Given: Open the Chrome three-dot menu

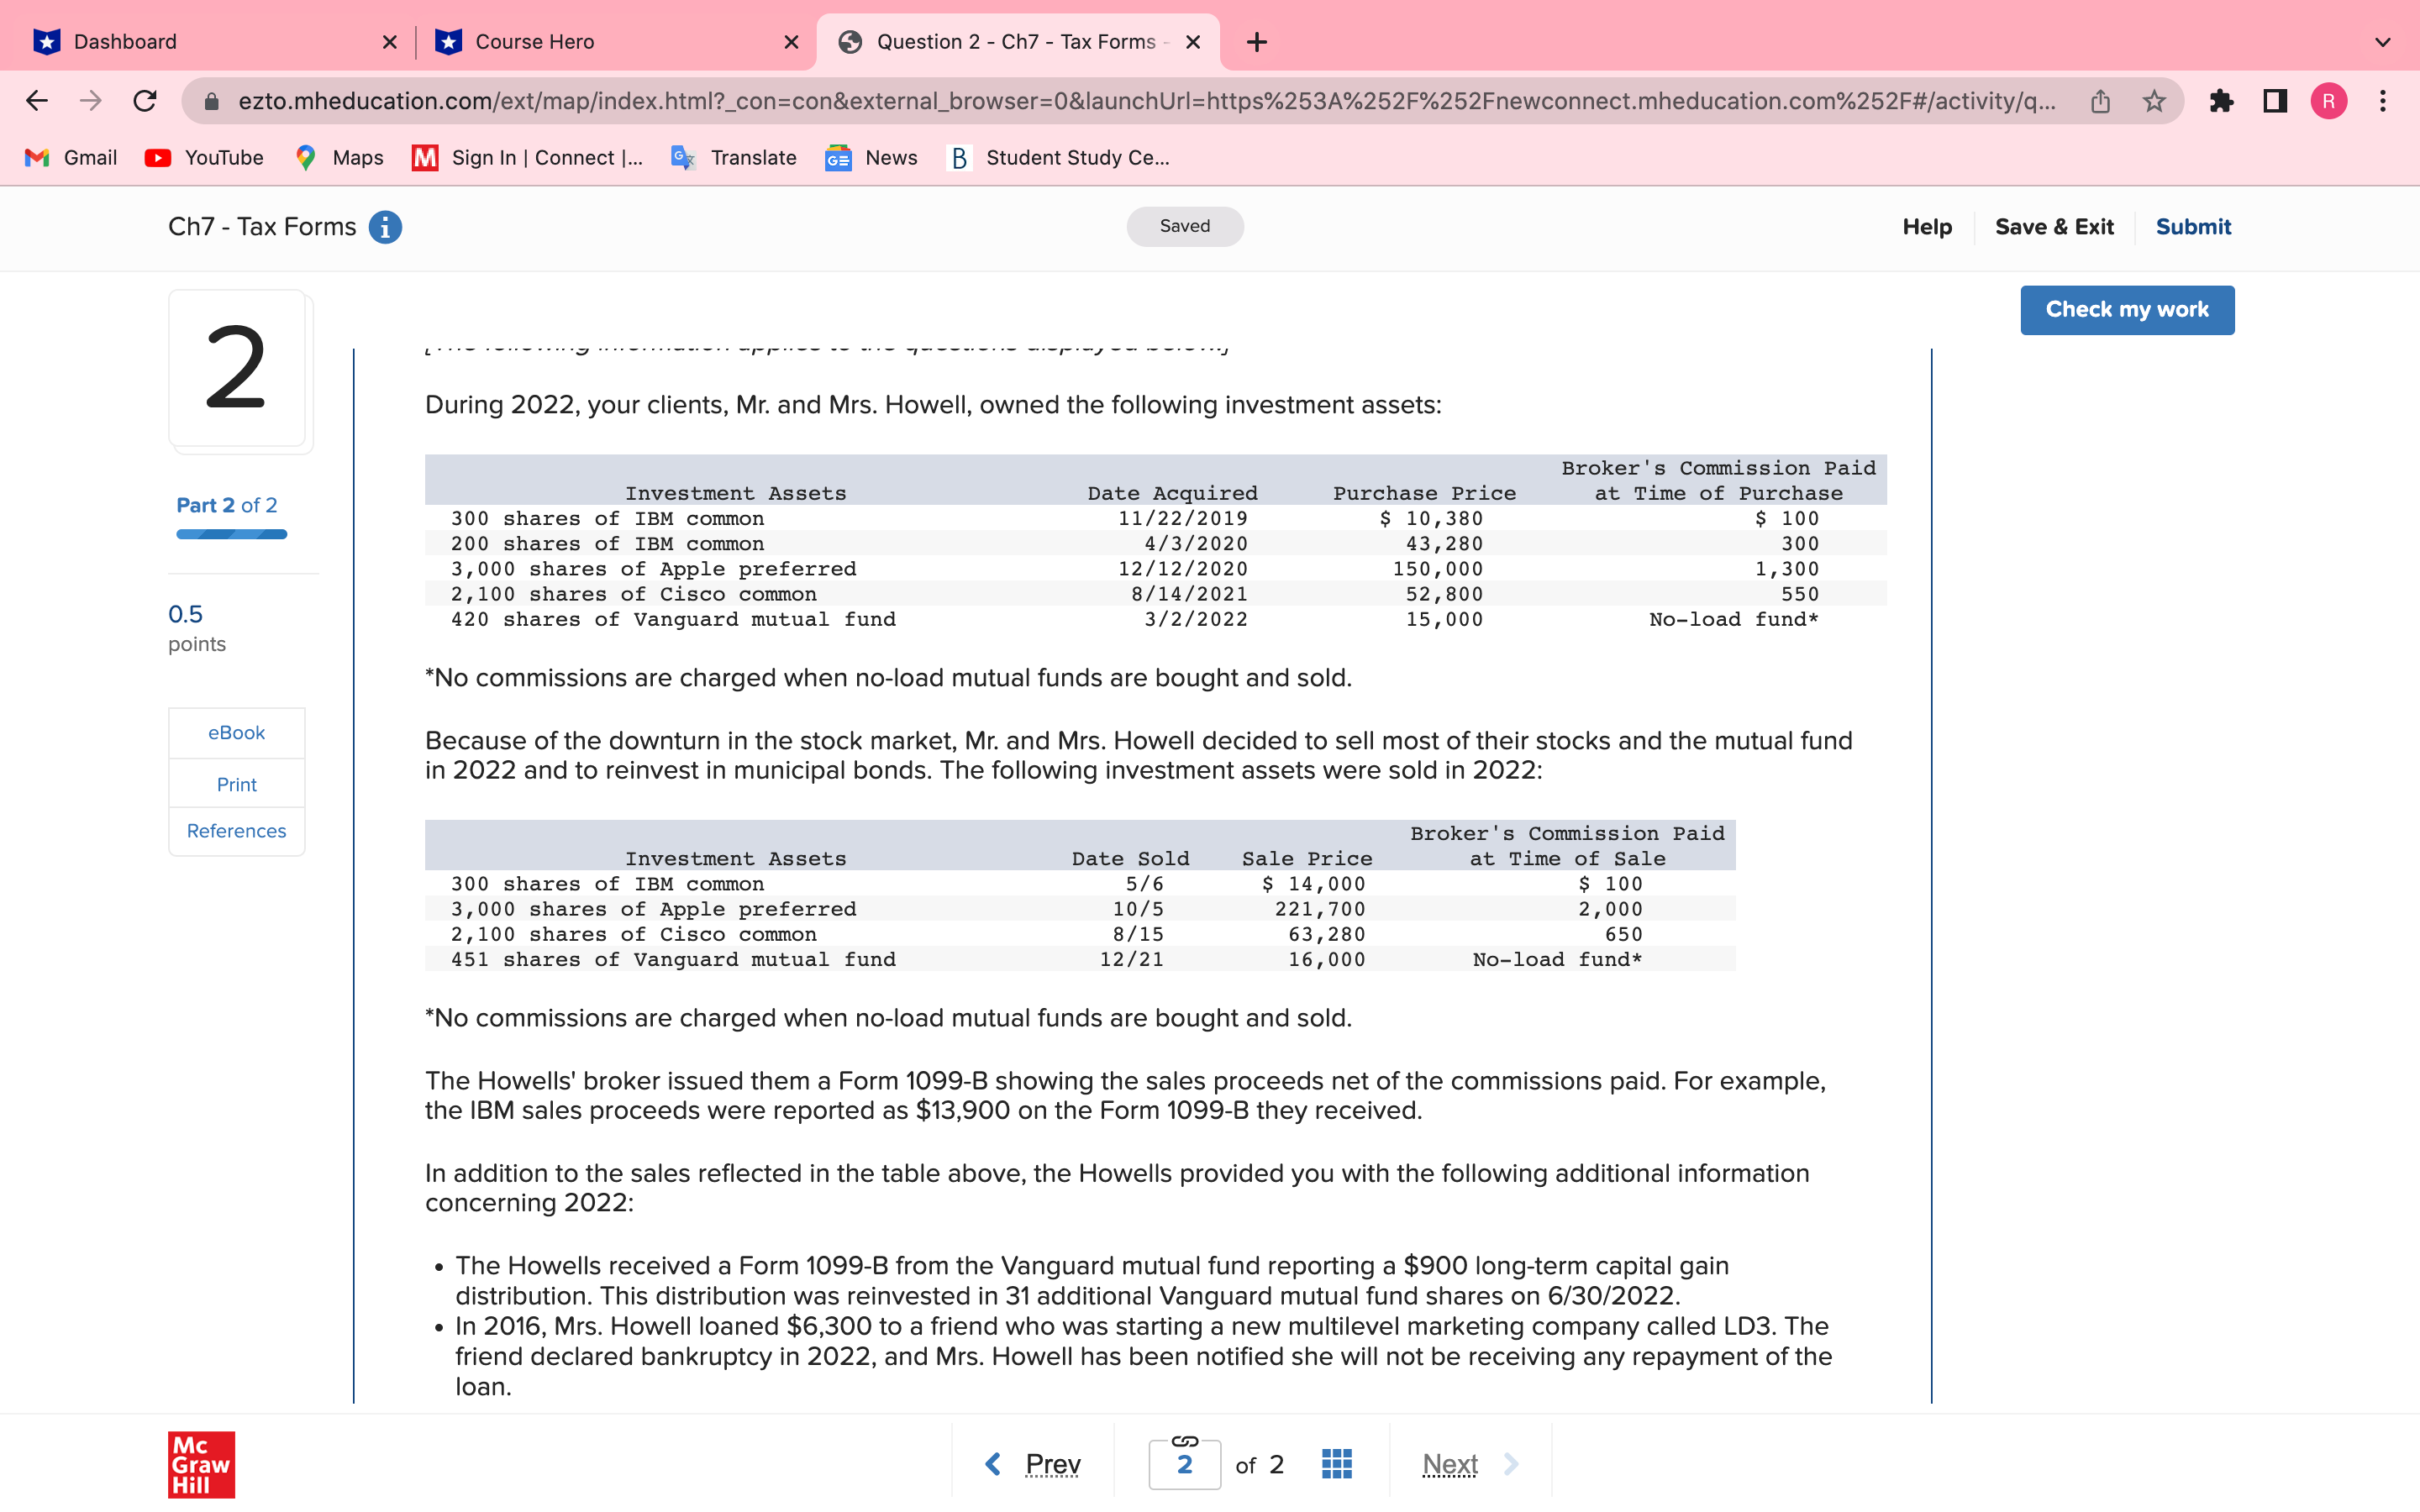Looking at the screenshot, I should [2383, 101].
